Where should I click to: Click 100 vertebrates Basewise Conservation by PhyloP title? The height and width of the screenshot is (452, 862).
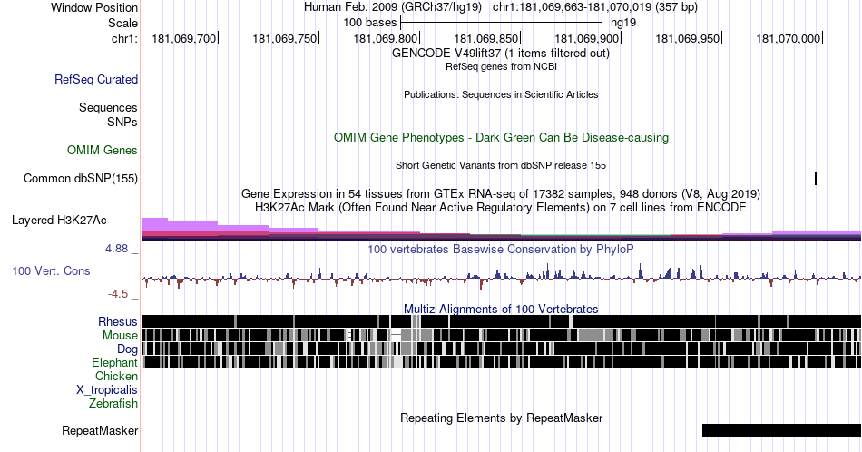tap(501, 249)
